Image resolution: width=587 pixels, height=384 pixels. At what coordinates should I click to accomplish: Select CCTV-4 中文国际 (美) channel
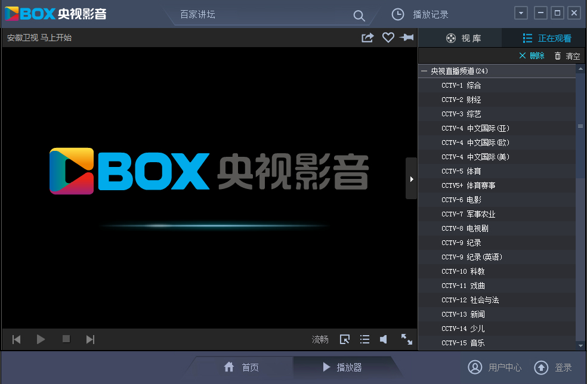tap(497, 157)
